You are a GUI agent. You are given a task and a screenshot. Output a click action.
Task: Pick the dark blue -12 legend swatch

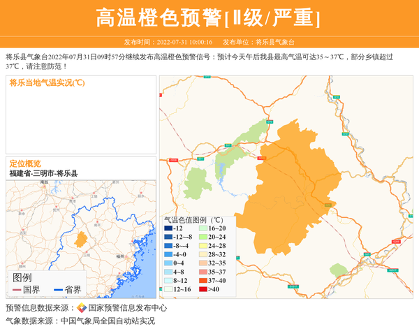168,228
